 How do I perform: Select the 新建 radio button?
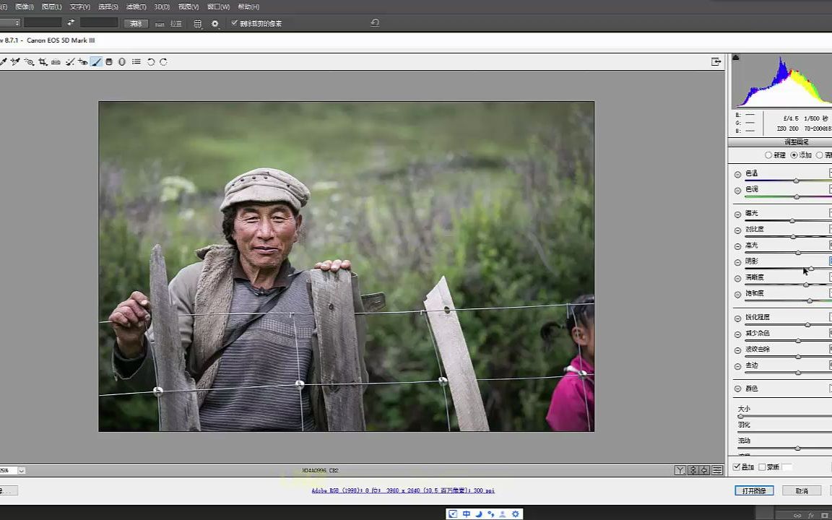point(768,155)
